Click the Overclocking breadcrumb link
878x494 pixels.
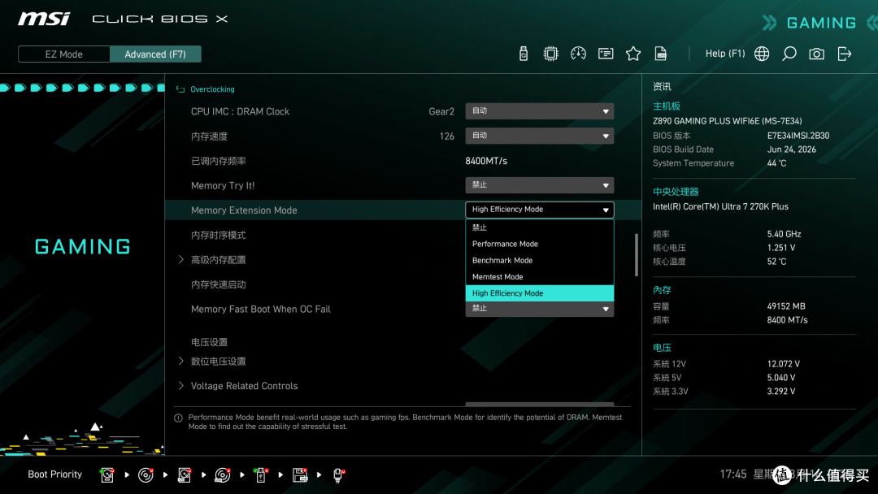coord(212,89)
